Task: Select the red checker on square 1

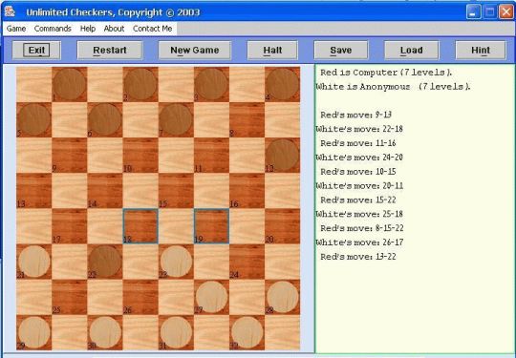Action: click(x=70, y=84)
